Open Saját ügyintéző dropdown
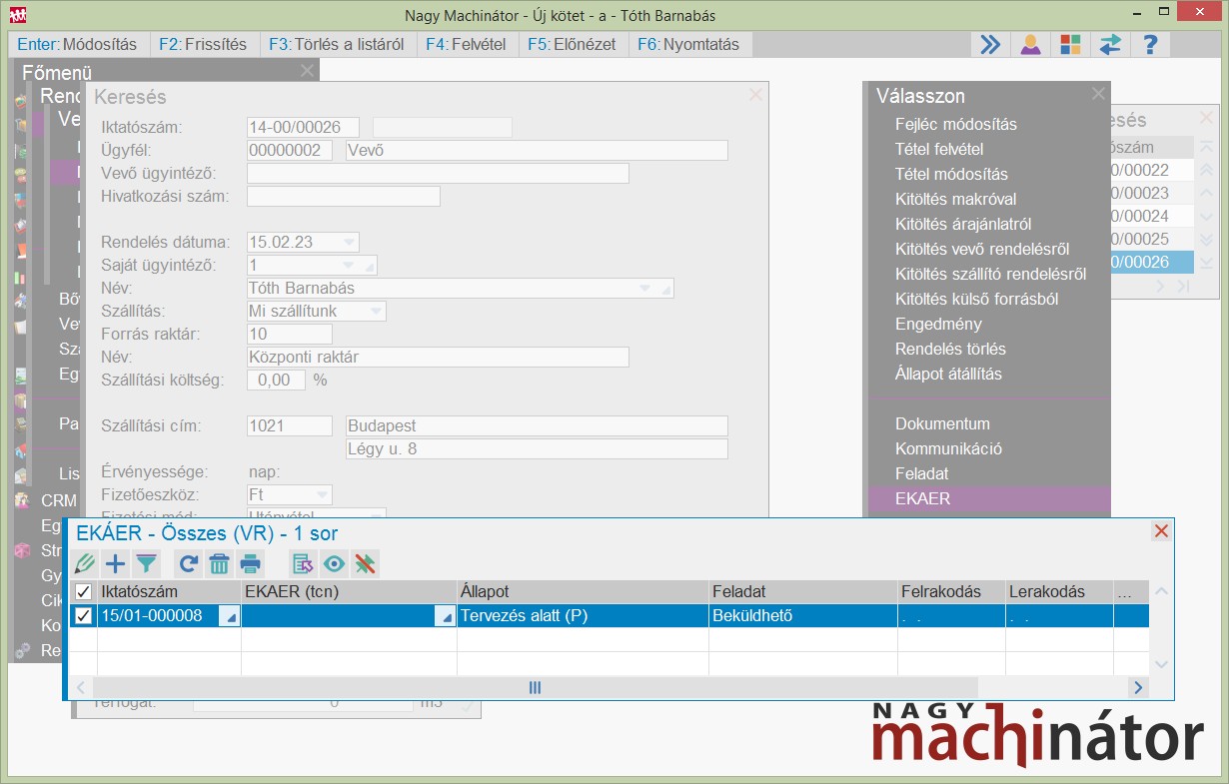This screenshot has height=784, width=1229. [x=348, y=266]
